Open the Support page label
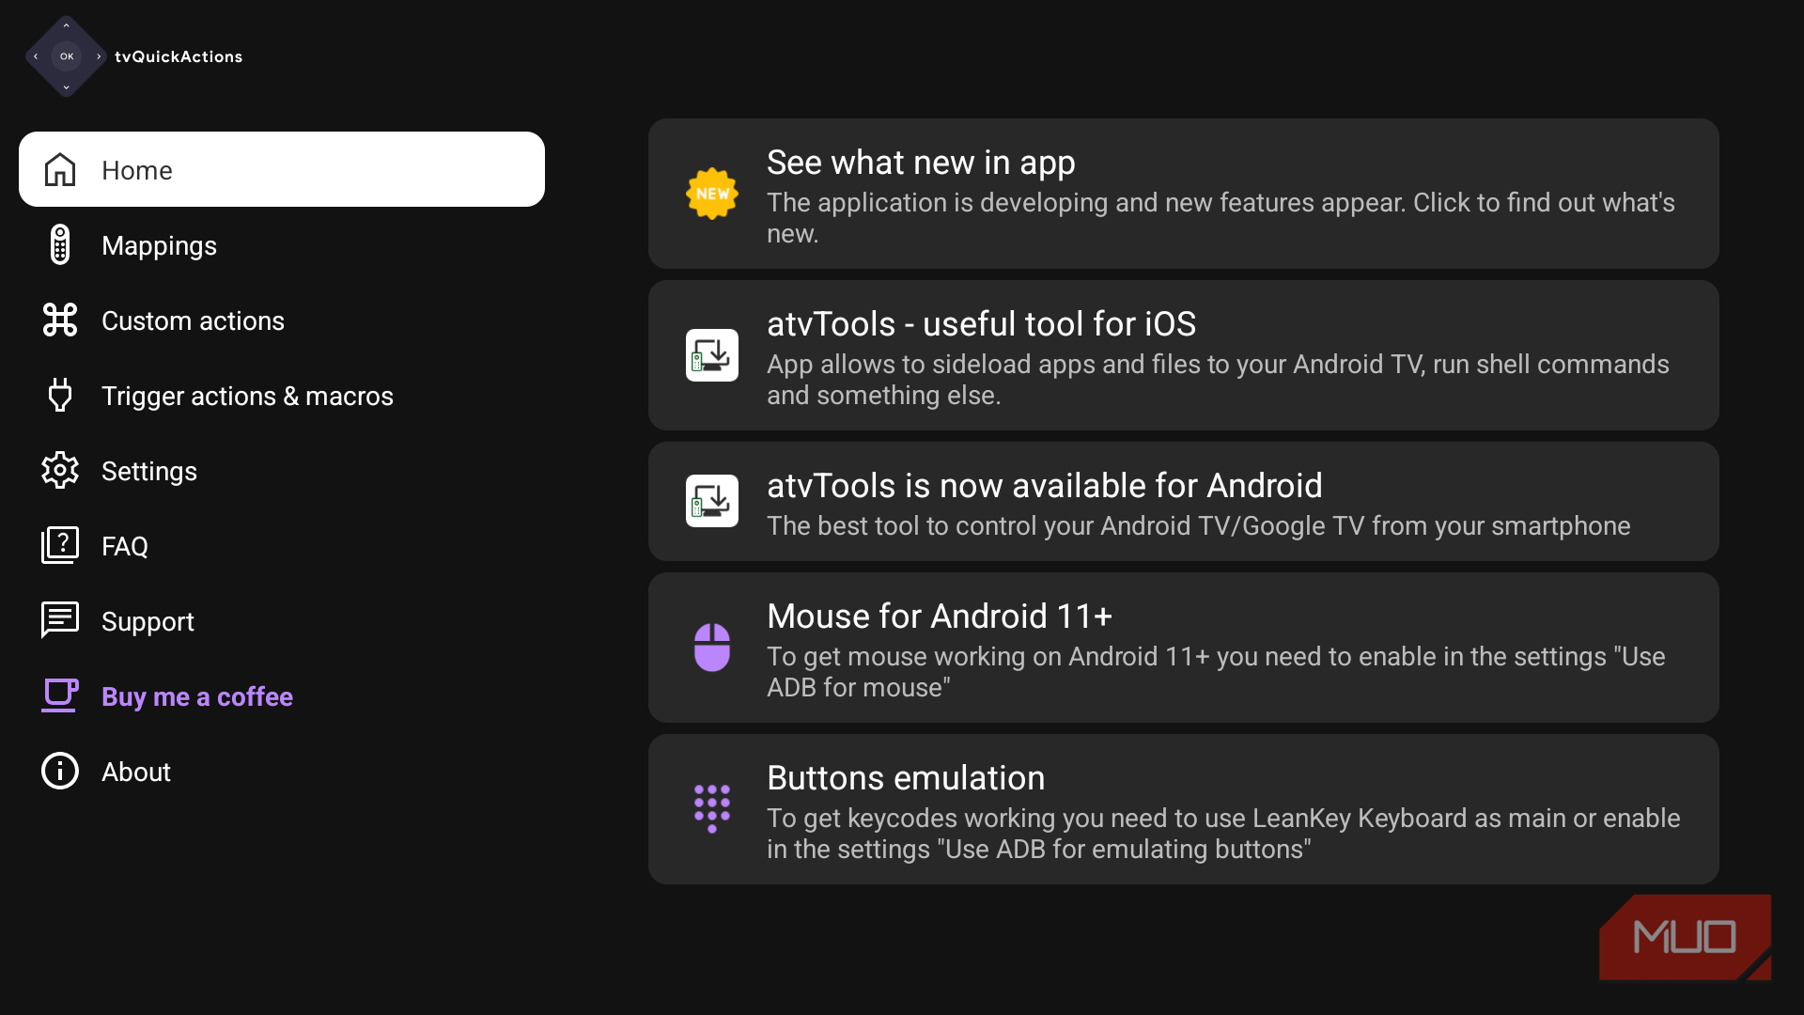Image resolution: width=1804 pixels, height=1015 pixels. tap(148, 621)
